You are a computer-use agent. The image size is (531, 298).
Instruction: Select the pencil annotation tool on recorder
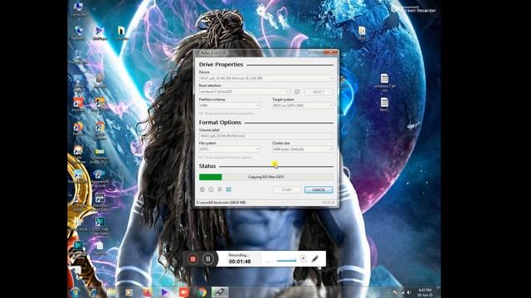tap(315, 259)
